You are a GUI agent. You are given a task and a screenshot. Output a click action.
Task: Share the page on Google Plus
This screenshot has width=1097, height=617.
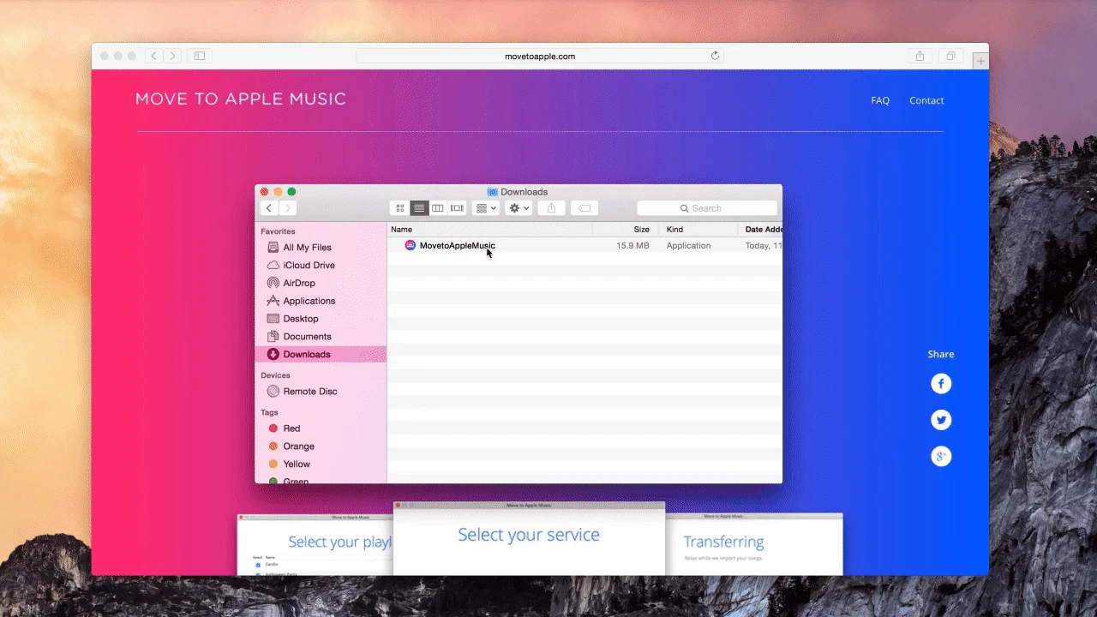tap(941, 456)
